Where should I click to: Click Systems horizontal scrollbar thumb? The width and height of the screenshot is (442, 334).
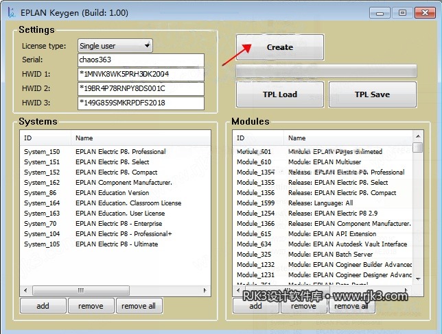(81, 290)
